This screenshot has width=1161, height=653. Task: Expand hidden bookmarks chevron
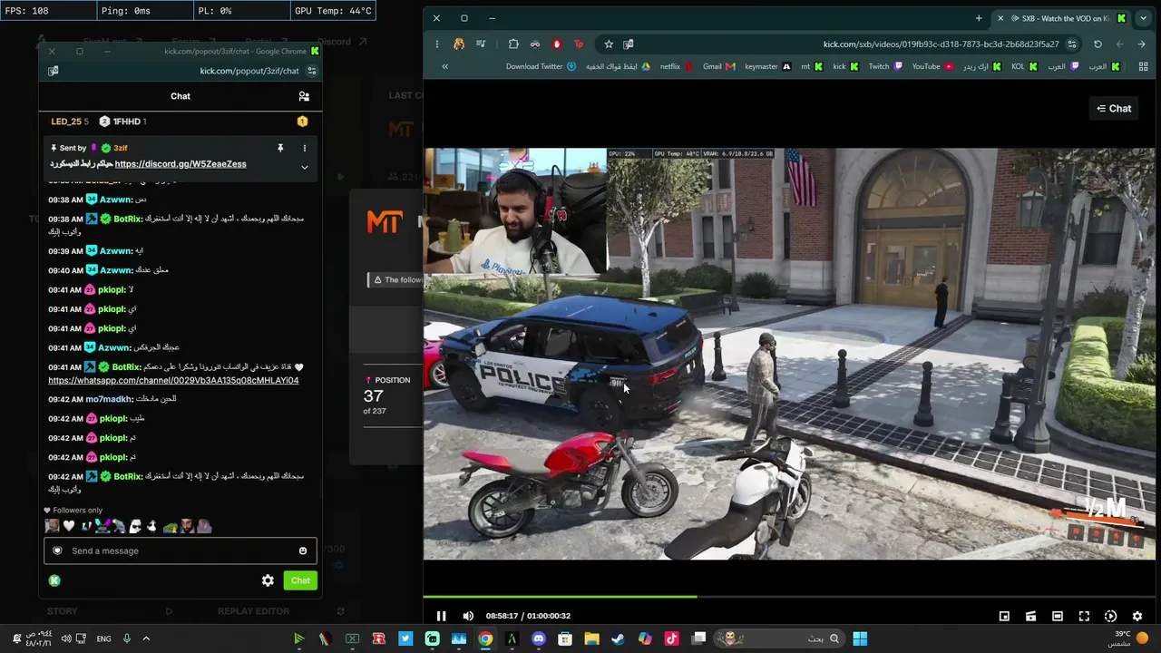coord(444,66)
